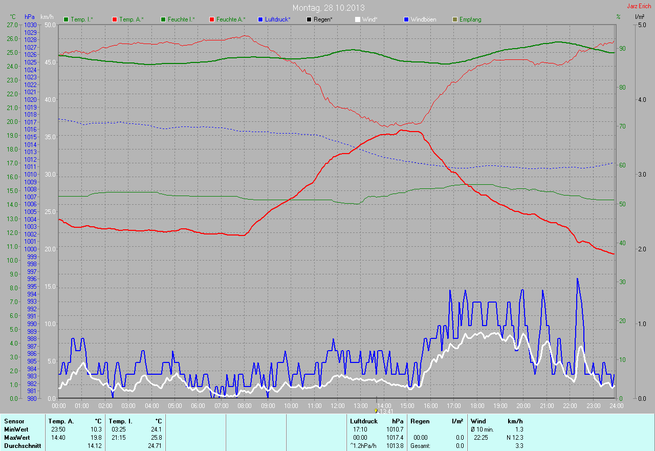Select the °C axis header

(13, 17)
